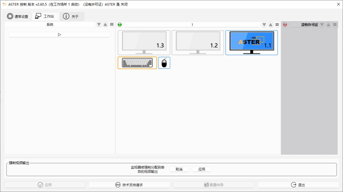The width and height of the screenshot is (343, 192).
Task: Open the 关于 tab
Action: click(72, 16)
